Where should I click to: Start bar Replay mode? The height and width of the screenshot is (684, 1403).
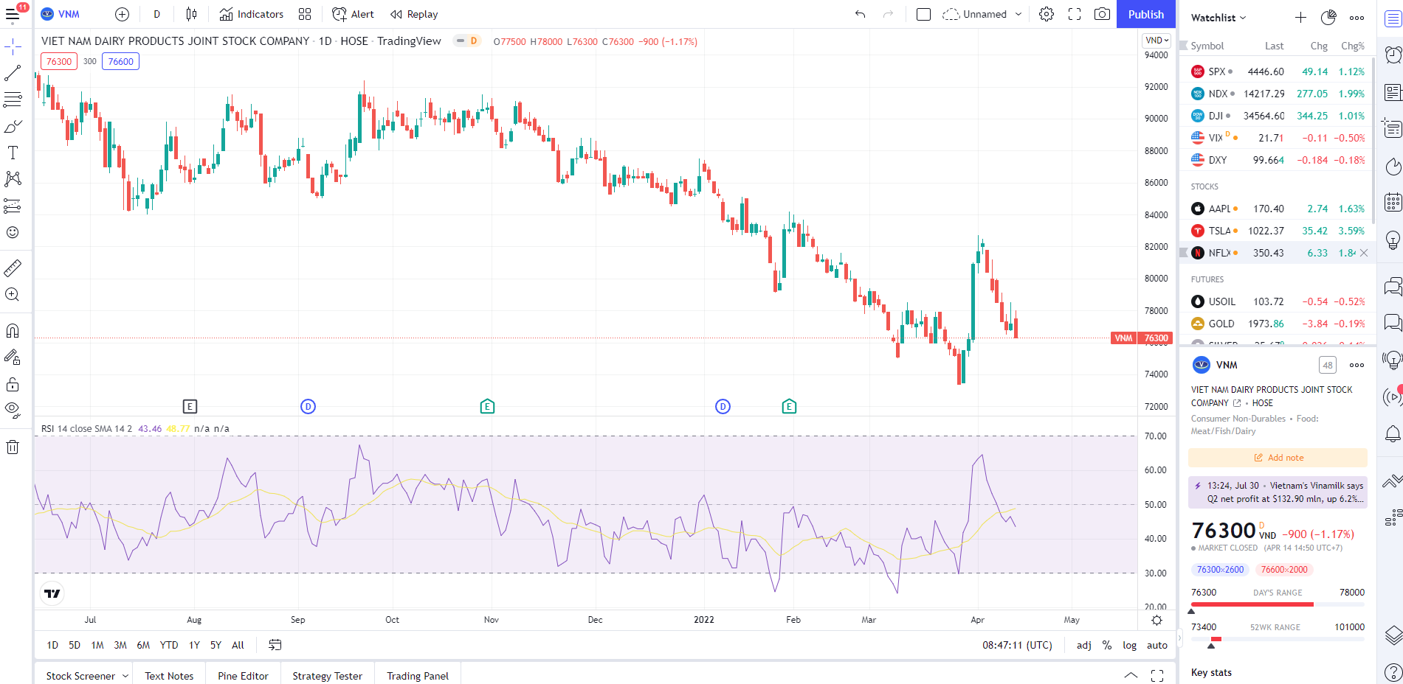point(414,14)
